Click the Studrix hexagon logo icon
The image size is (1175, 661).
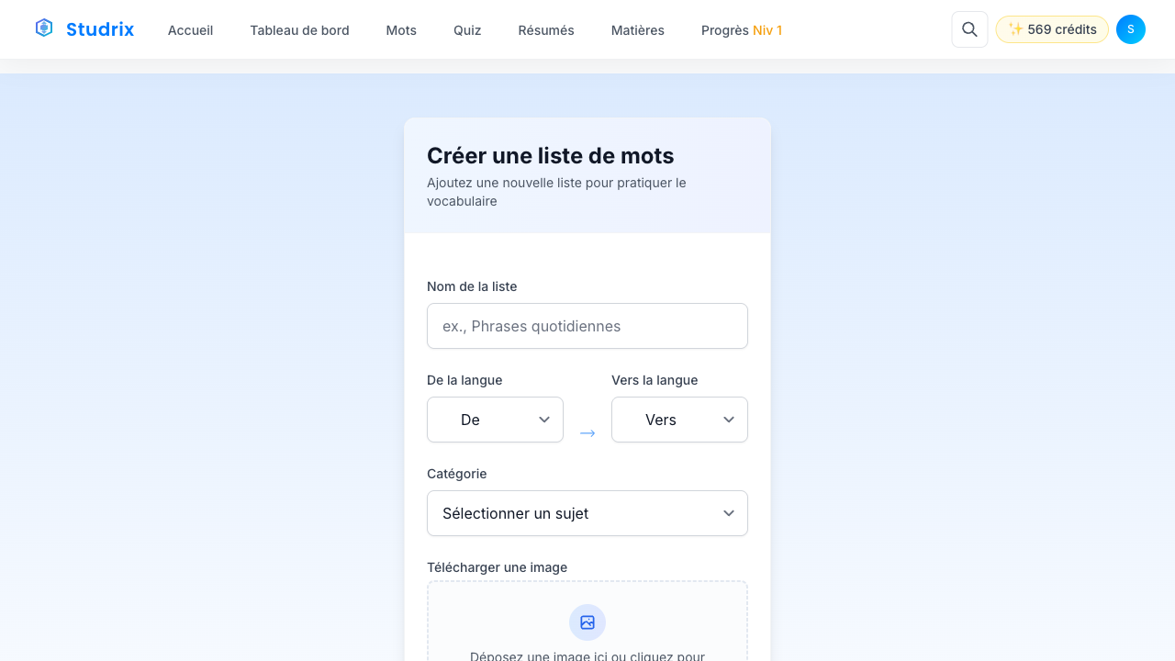pos(44,28)
